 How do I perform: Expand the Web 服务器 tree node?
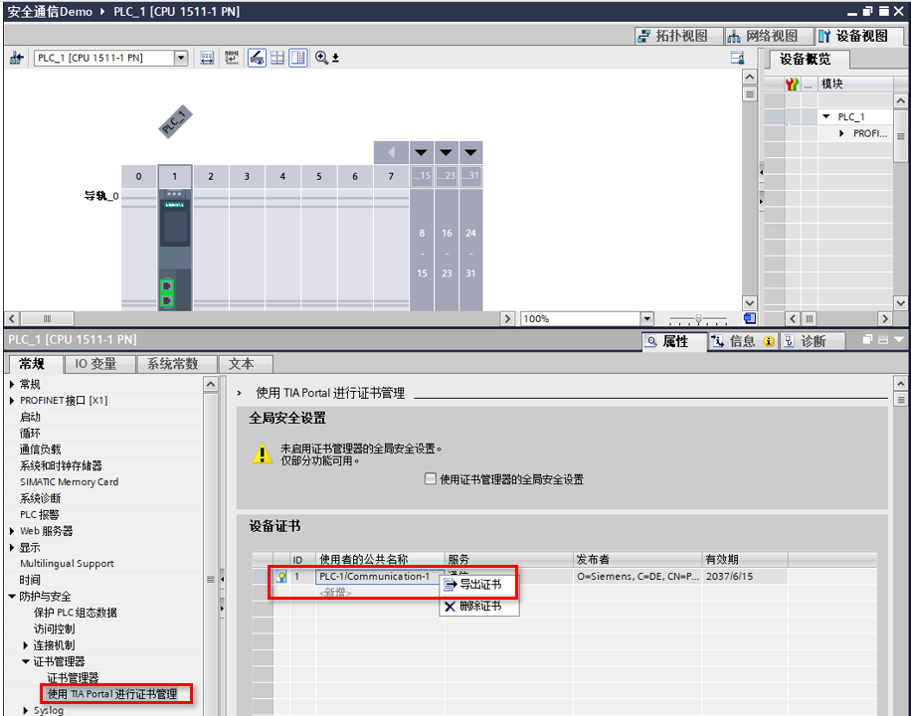click(x=13, y=531)
